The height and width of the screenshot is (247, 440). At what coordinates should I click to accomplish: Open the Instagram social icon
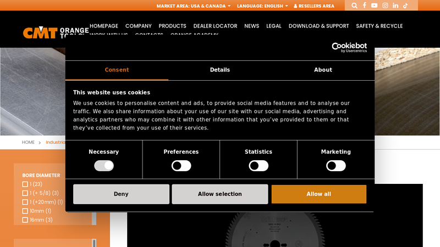click(x=385, y=5)
